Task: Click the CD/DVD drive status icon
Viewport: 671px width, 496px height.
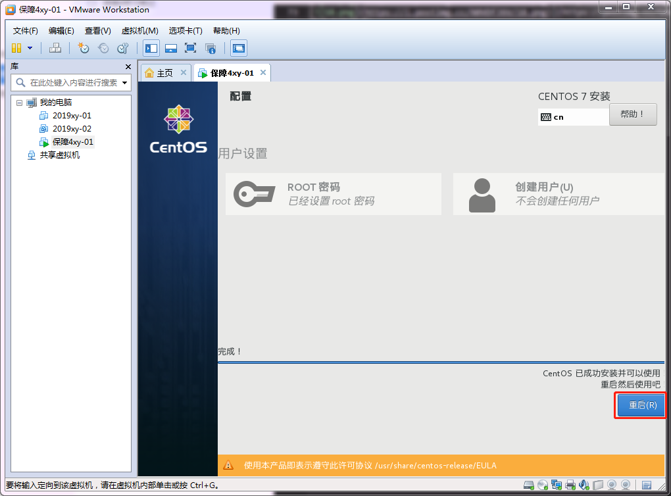Action: (x=543, y=485)
